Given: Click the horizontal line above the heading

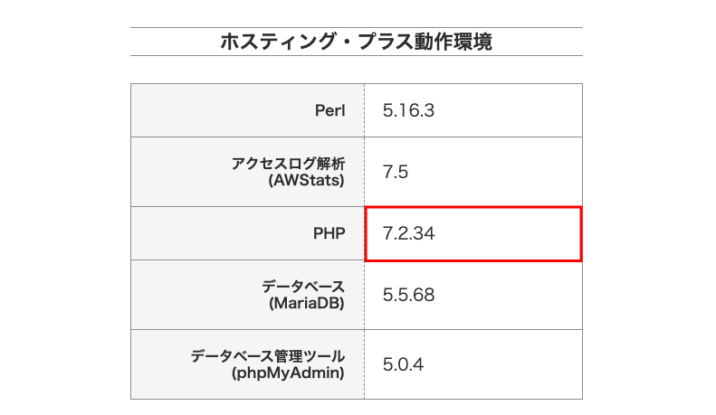Looking at the screenshot, I should (356, 28).
